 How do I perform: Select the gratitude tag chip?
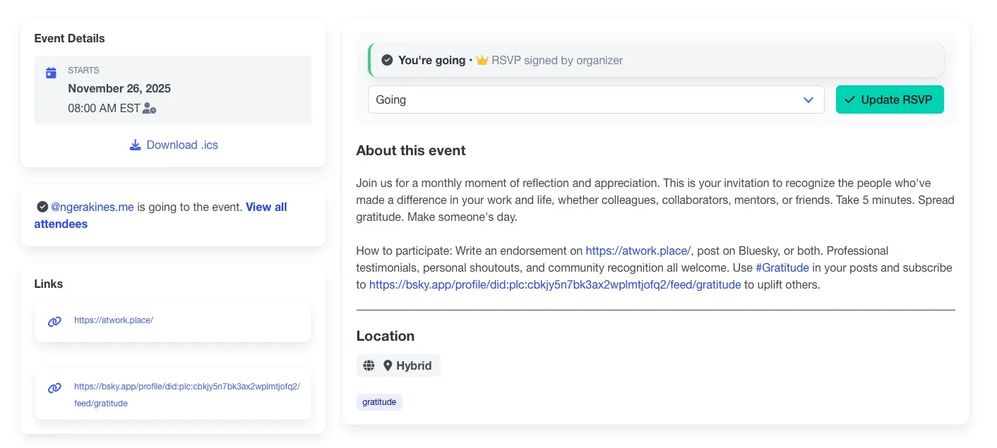379,402
